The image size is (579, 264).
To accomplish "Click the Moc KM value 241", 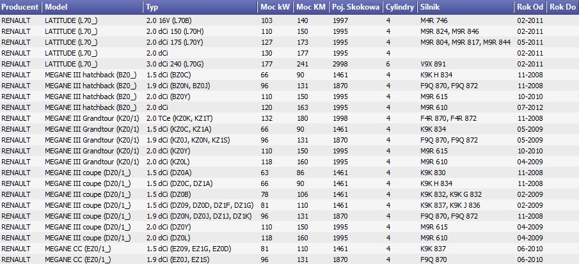I will (302, 64).
